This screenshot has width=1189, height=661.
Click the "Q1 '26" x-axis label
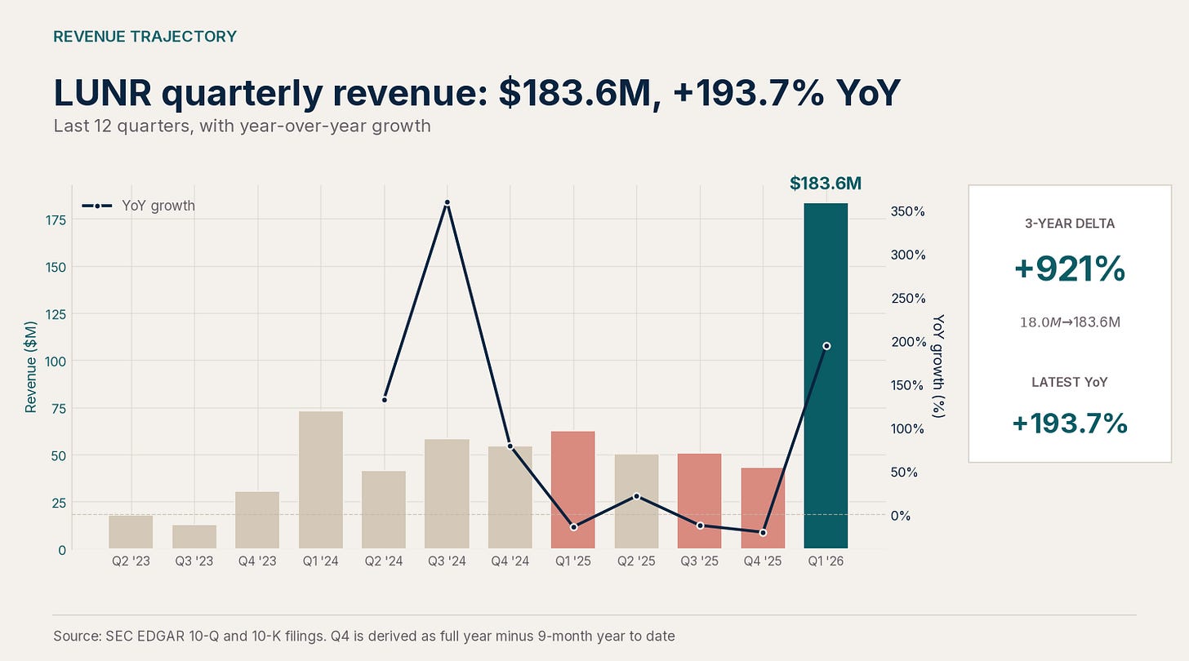click(826, 562)
